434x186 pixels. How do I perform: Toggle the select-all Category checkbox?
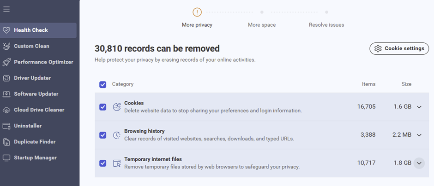click(x=103, y=84)
